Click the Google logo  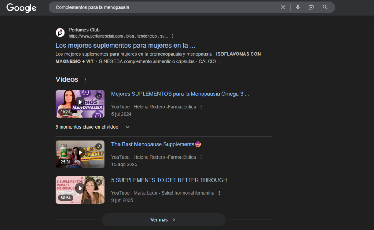pyautogui.click(x=21, y=8)
